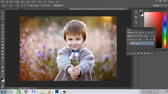Select the Eyedropper tool
The height and width of the screenshot is (94, 168).
2,28
